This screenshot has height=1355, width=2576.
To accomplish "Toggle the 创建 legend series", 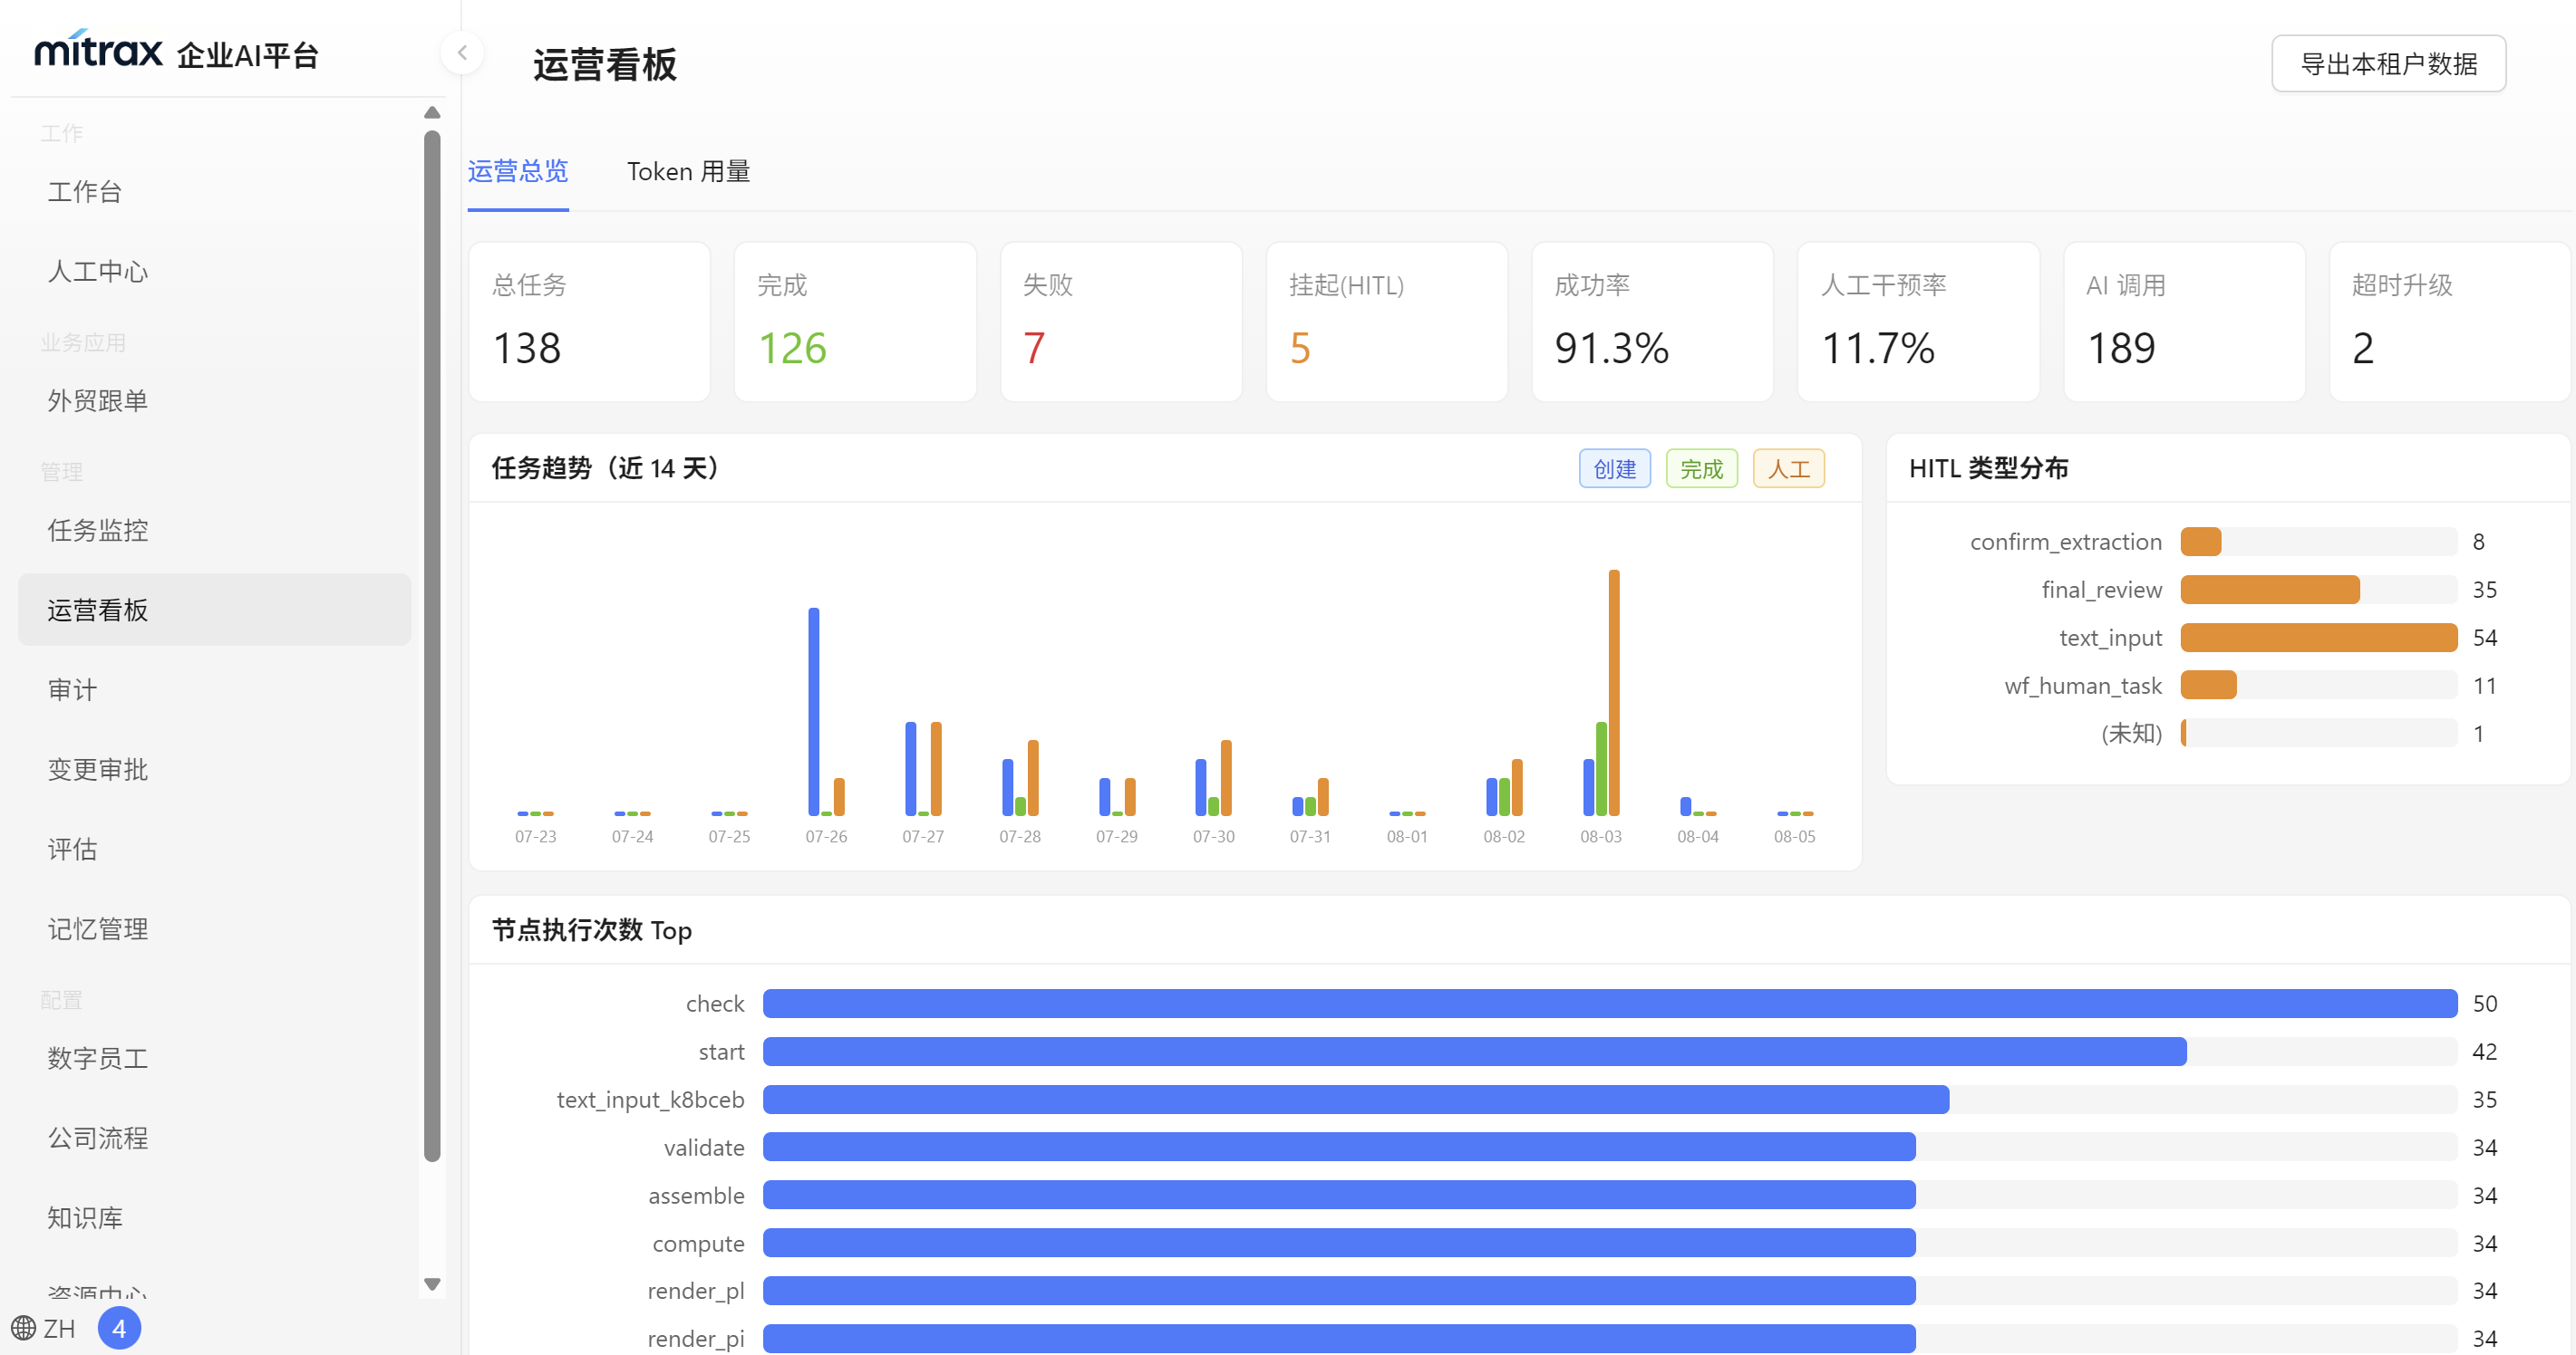I will click(1614, 468).
